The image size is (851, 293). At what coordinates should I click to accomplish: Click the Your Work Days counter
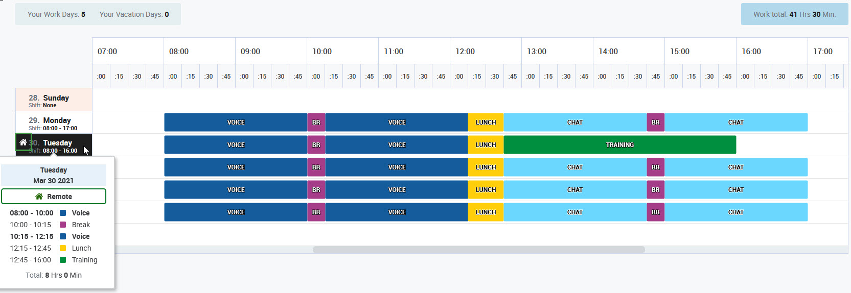56,14
